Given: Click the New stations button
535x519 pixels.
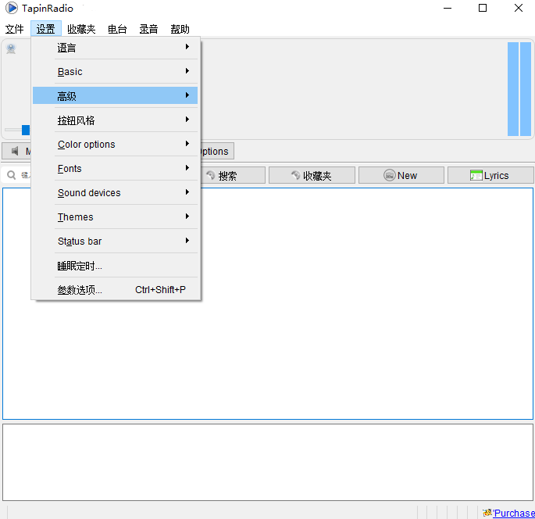Looking at the screenshot, I should pos(401,176).
